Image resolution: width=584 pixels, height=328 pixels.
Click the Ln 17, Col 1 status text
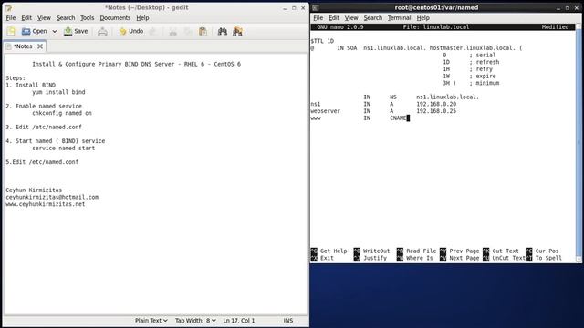pyautogui.click(x=239, y=321)
